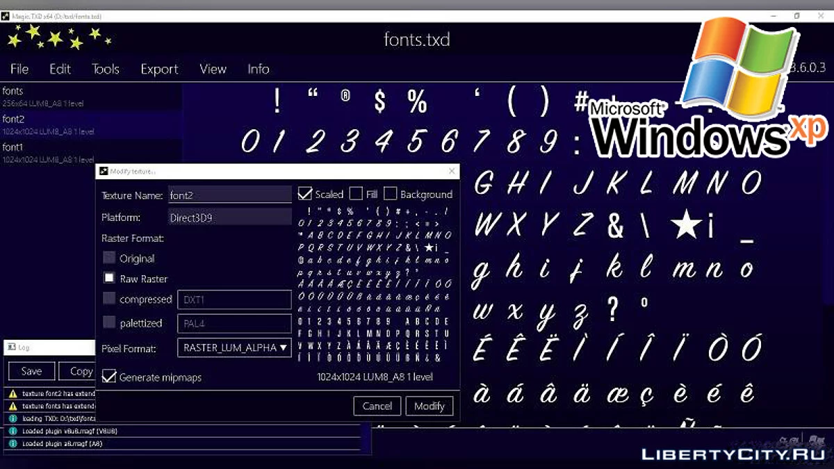
Task: Open the Export menu
Action: click(159, 69)
